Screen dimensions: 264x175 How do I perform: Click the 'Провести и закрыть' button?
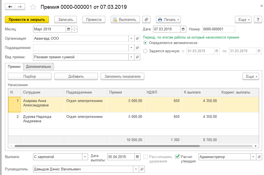point(27,19)
